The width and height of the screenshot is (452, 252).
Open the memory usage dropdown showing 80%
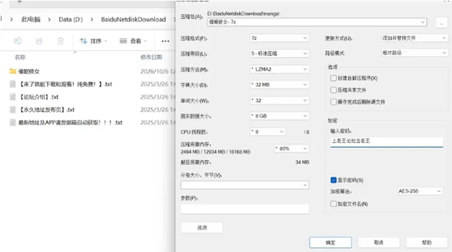292,148
